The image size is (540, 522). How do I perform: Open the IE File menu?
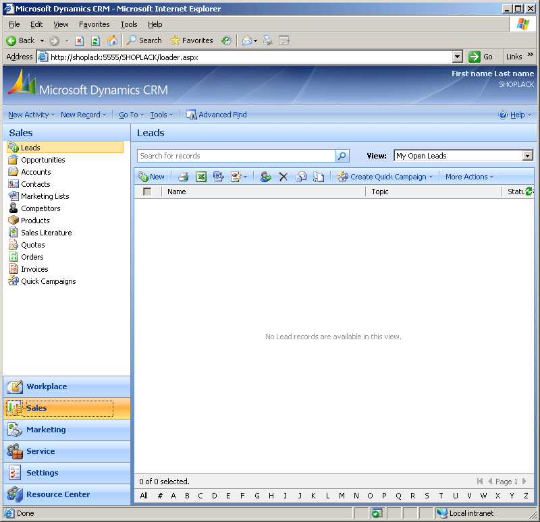pyautogui.click(x=14, y=24)
